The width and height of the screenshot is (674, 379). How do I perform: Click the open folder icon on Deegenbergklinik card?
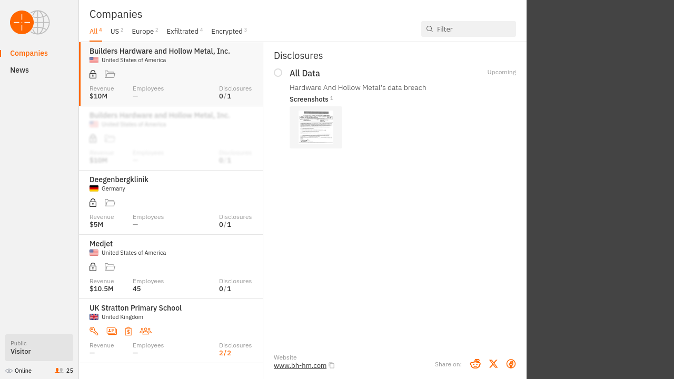tap(110, 203)
